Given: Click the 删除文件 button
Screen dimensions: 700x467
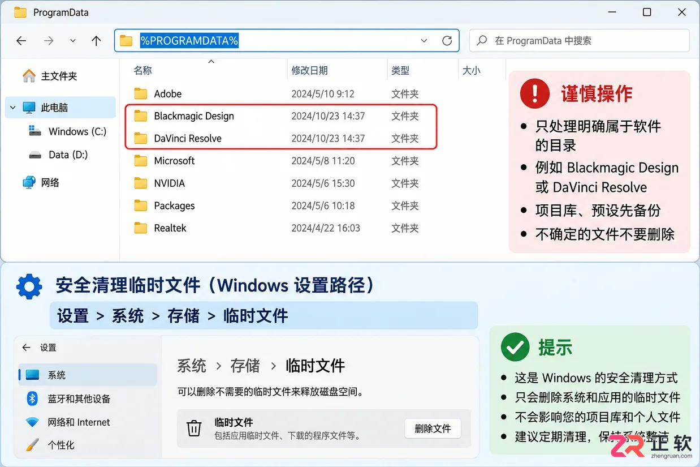Looking at the screenshot, I should (433, 429).
